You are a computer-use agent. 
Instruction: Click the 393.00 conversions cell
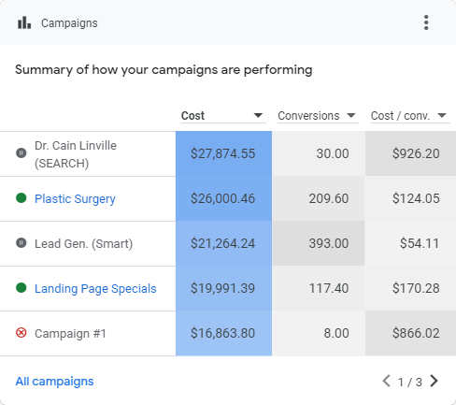pos(319,243)
